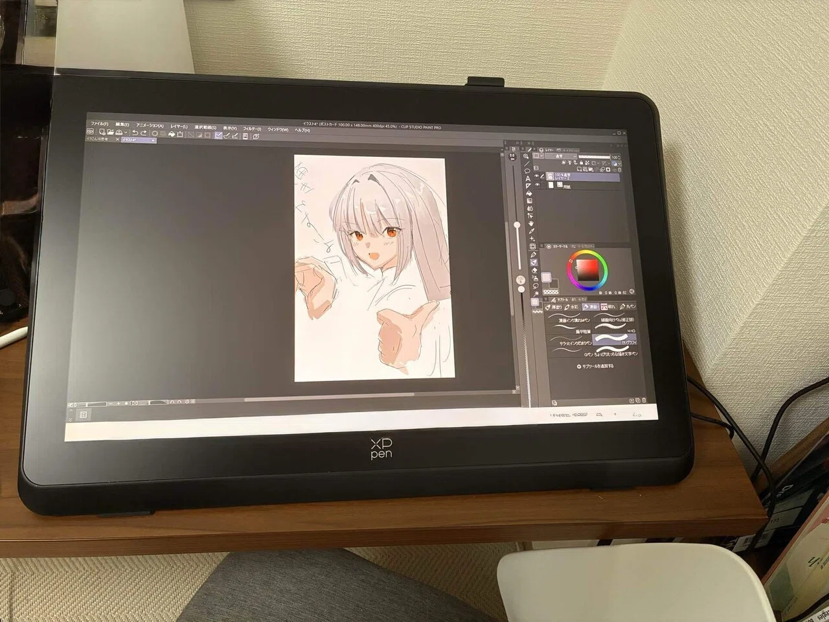Viewport: 829px width, 622px height.
Task: Select the Lasso selection tool
Action: coord(527,170)
